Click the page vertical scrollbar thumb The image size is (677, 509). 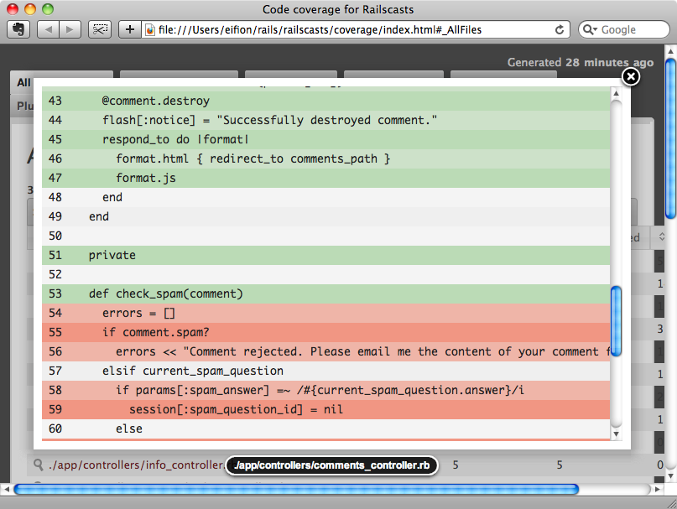[670, 139]
